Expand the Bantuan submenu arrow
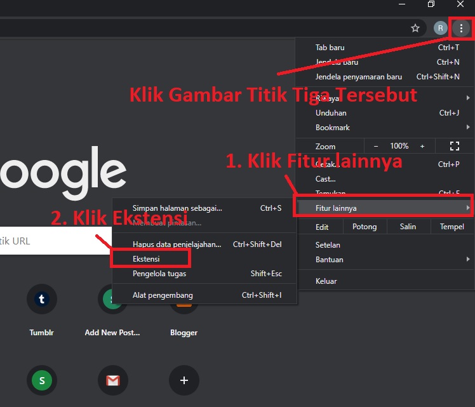This screenshot has width=475, height=407. tap(468, 259)
